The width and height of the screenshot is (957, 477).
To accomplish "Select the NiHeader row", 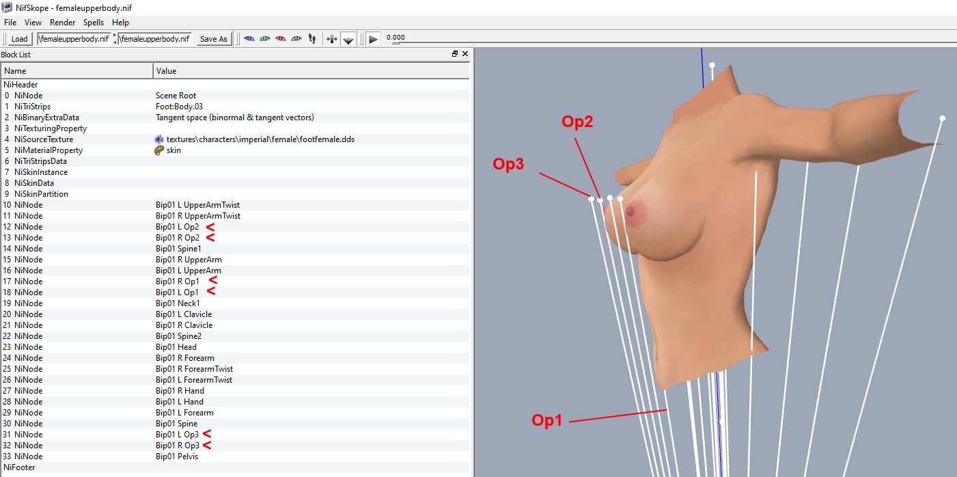I will [235, 85].
